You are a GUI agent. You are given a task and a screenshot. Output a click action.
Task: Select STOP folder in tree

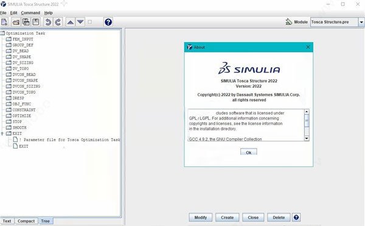pos(17,122)
